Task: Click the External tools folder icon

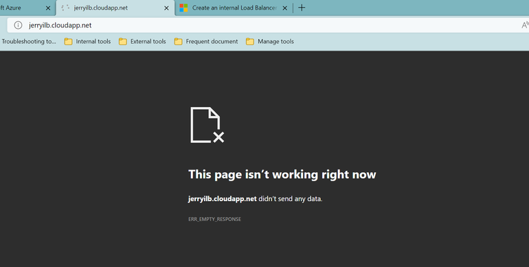Action: [x=123, y=41]
